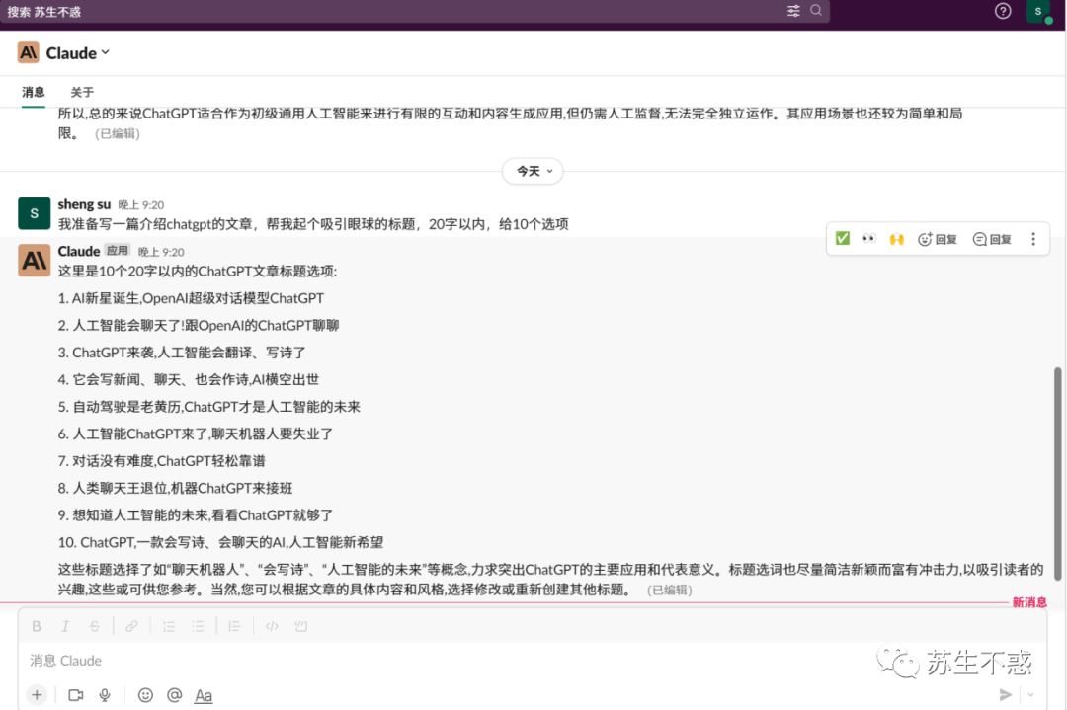The height and width of the screenshot is (710, 1067).
Task: Click the message list scrollbar
Action: (1057, 474)
